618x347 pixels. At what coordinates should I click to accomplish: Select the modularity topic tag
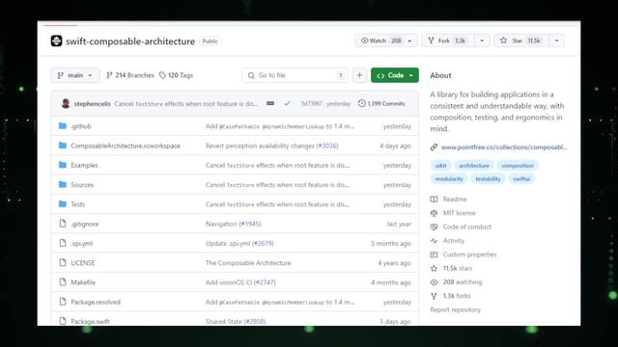449,179
